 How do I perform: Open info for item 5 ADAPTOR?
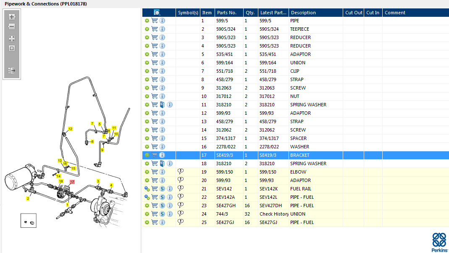point(162,54)
